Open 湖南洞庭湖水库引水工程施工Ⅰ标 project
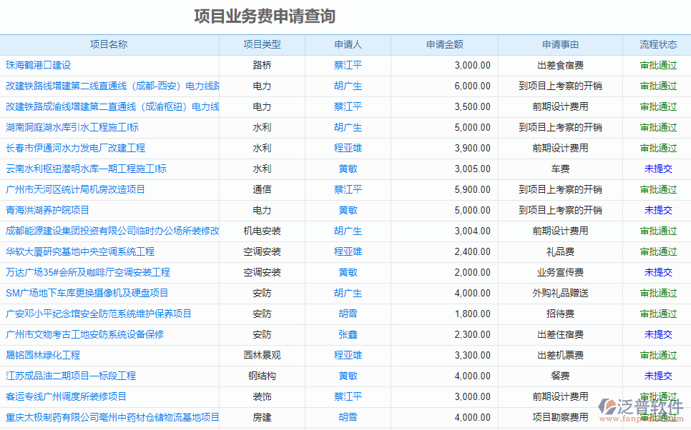The width and height of the screenshot is (691, 430). click(x=72, y=127)
